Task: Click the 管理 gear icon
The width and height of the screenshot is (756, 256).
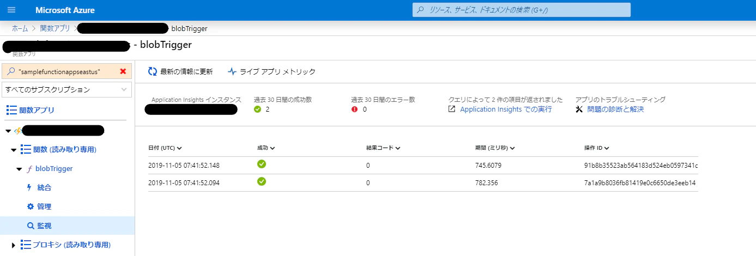Action: coord(31,206)
